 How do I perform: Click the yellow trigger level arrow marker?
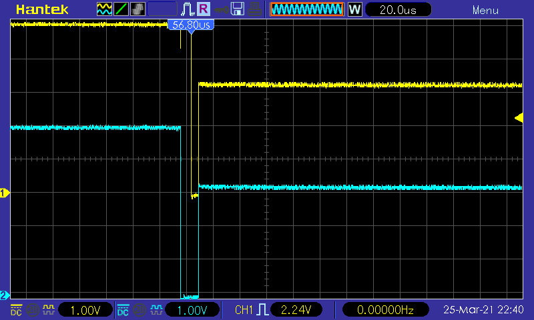click(519, 118)
